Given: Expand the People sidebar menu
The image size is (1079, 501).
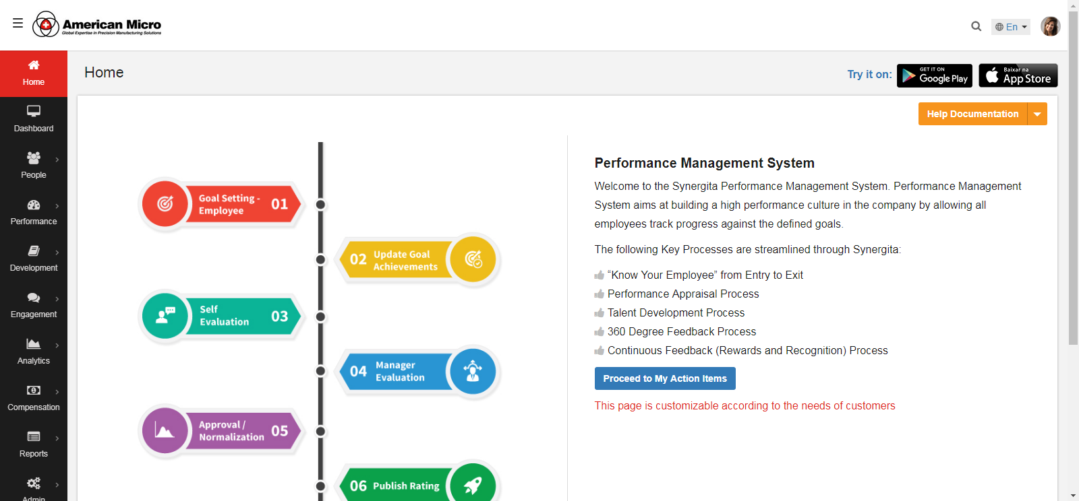Looking at the screenshot, I should (x=34, y=166).
